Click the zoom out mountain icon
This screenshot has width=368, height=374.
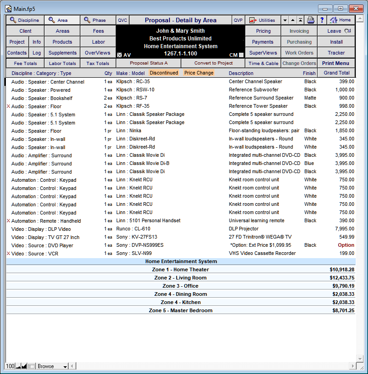click(18, 366)
